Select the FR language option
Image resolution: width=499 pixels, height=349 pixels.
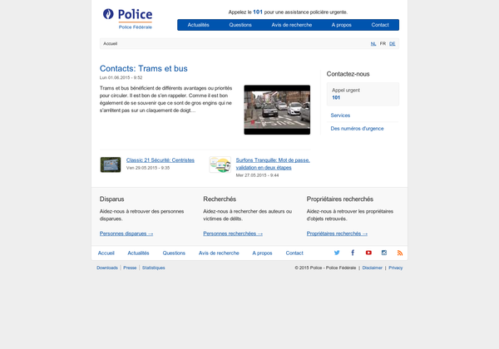pyautogui.click(x=383, y=44)
